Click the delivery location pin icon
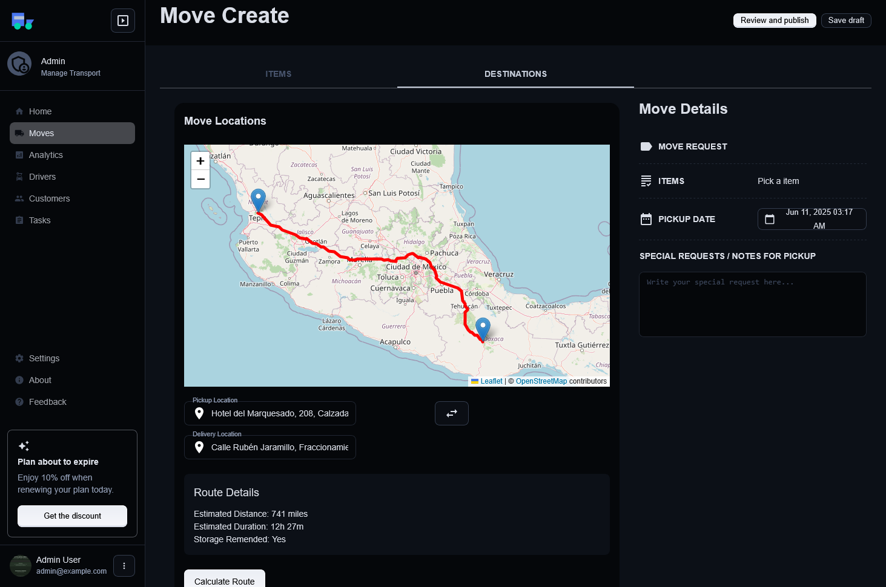This screenshot has height=587, width=886. 199,447
